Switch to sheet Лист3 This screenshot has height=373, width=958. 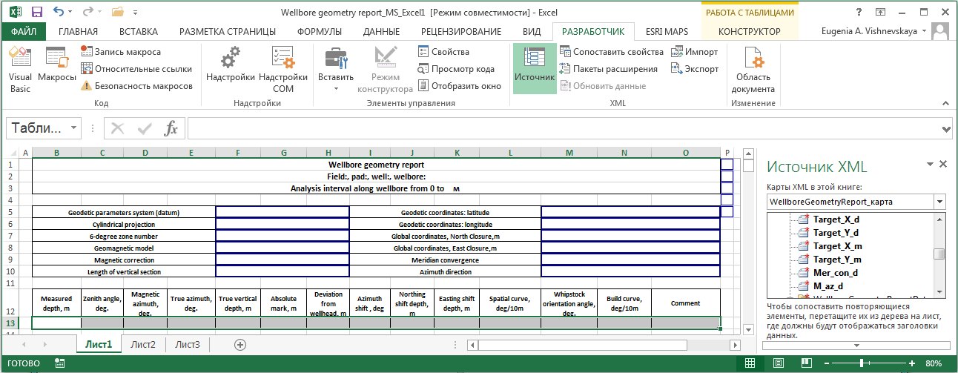pyautogui.click(x=188, y=344)
